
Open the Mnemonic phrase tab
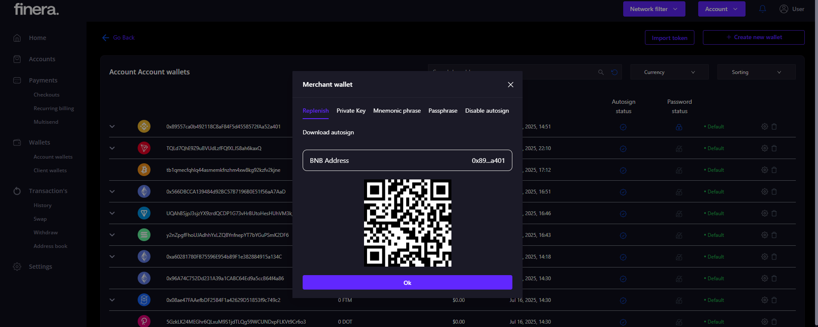click(x=397, y=111)
